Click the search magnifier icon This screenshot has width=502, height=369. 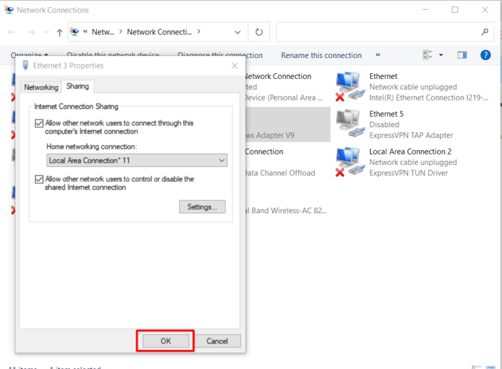tap(485, 32)
